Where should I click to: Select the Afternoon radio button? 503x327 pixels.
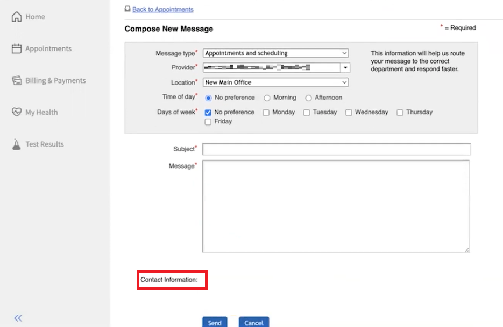[x=308, y=98]
